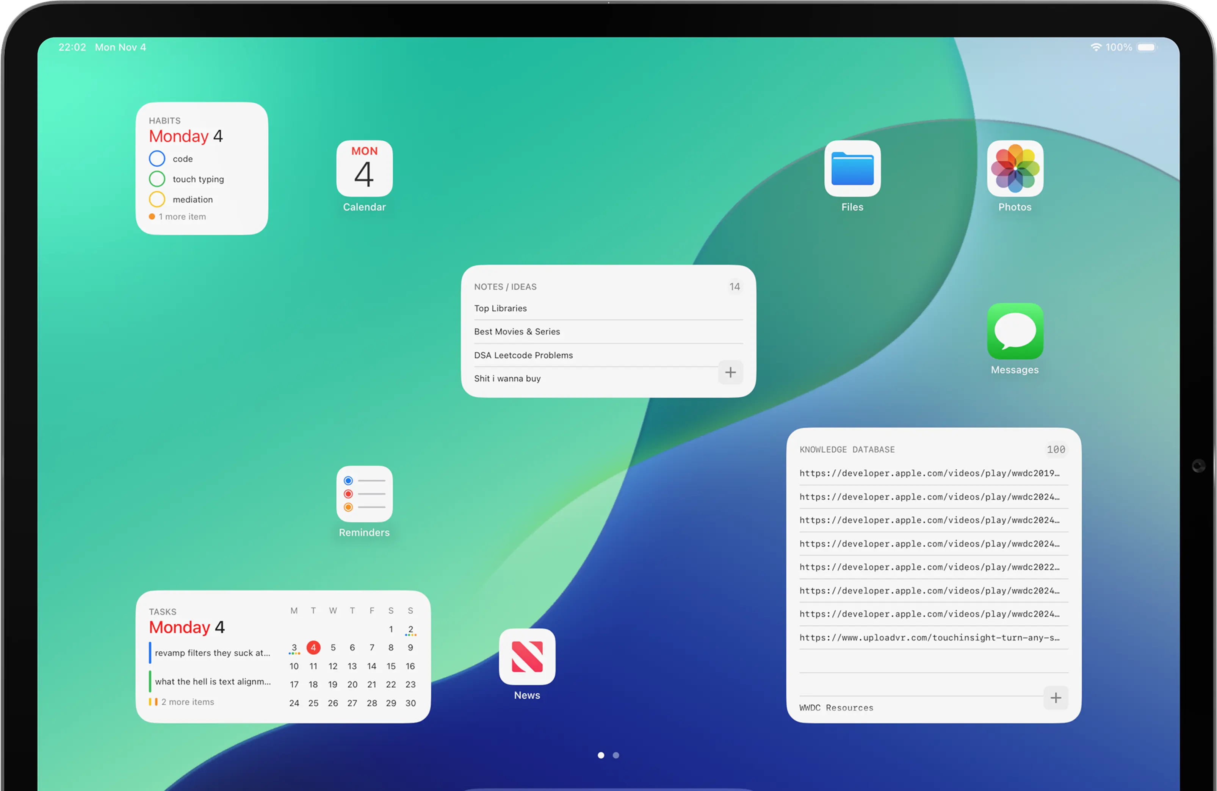The height and width of the screenshot is (791, 1217).
Task: Open 'DSA Leetcode Problems' note
Action: coord(523,355)
